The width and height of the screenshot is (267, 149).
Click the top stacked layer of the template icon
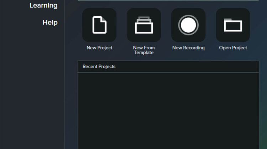coord(144,18)
